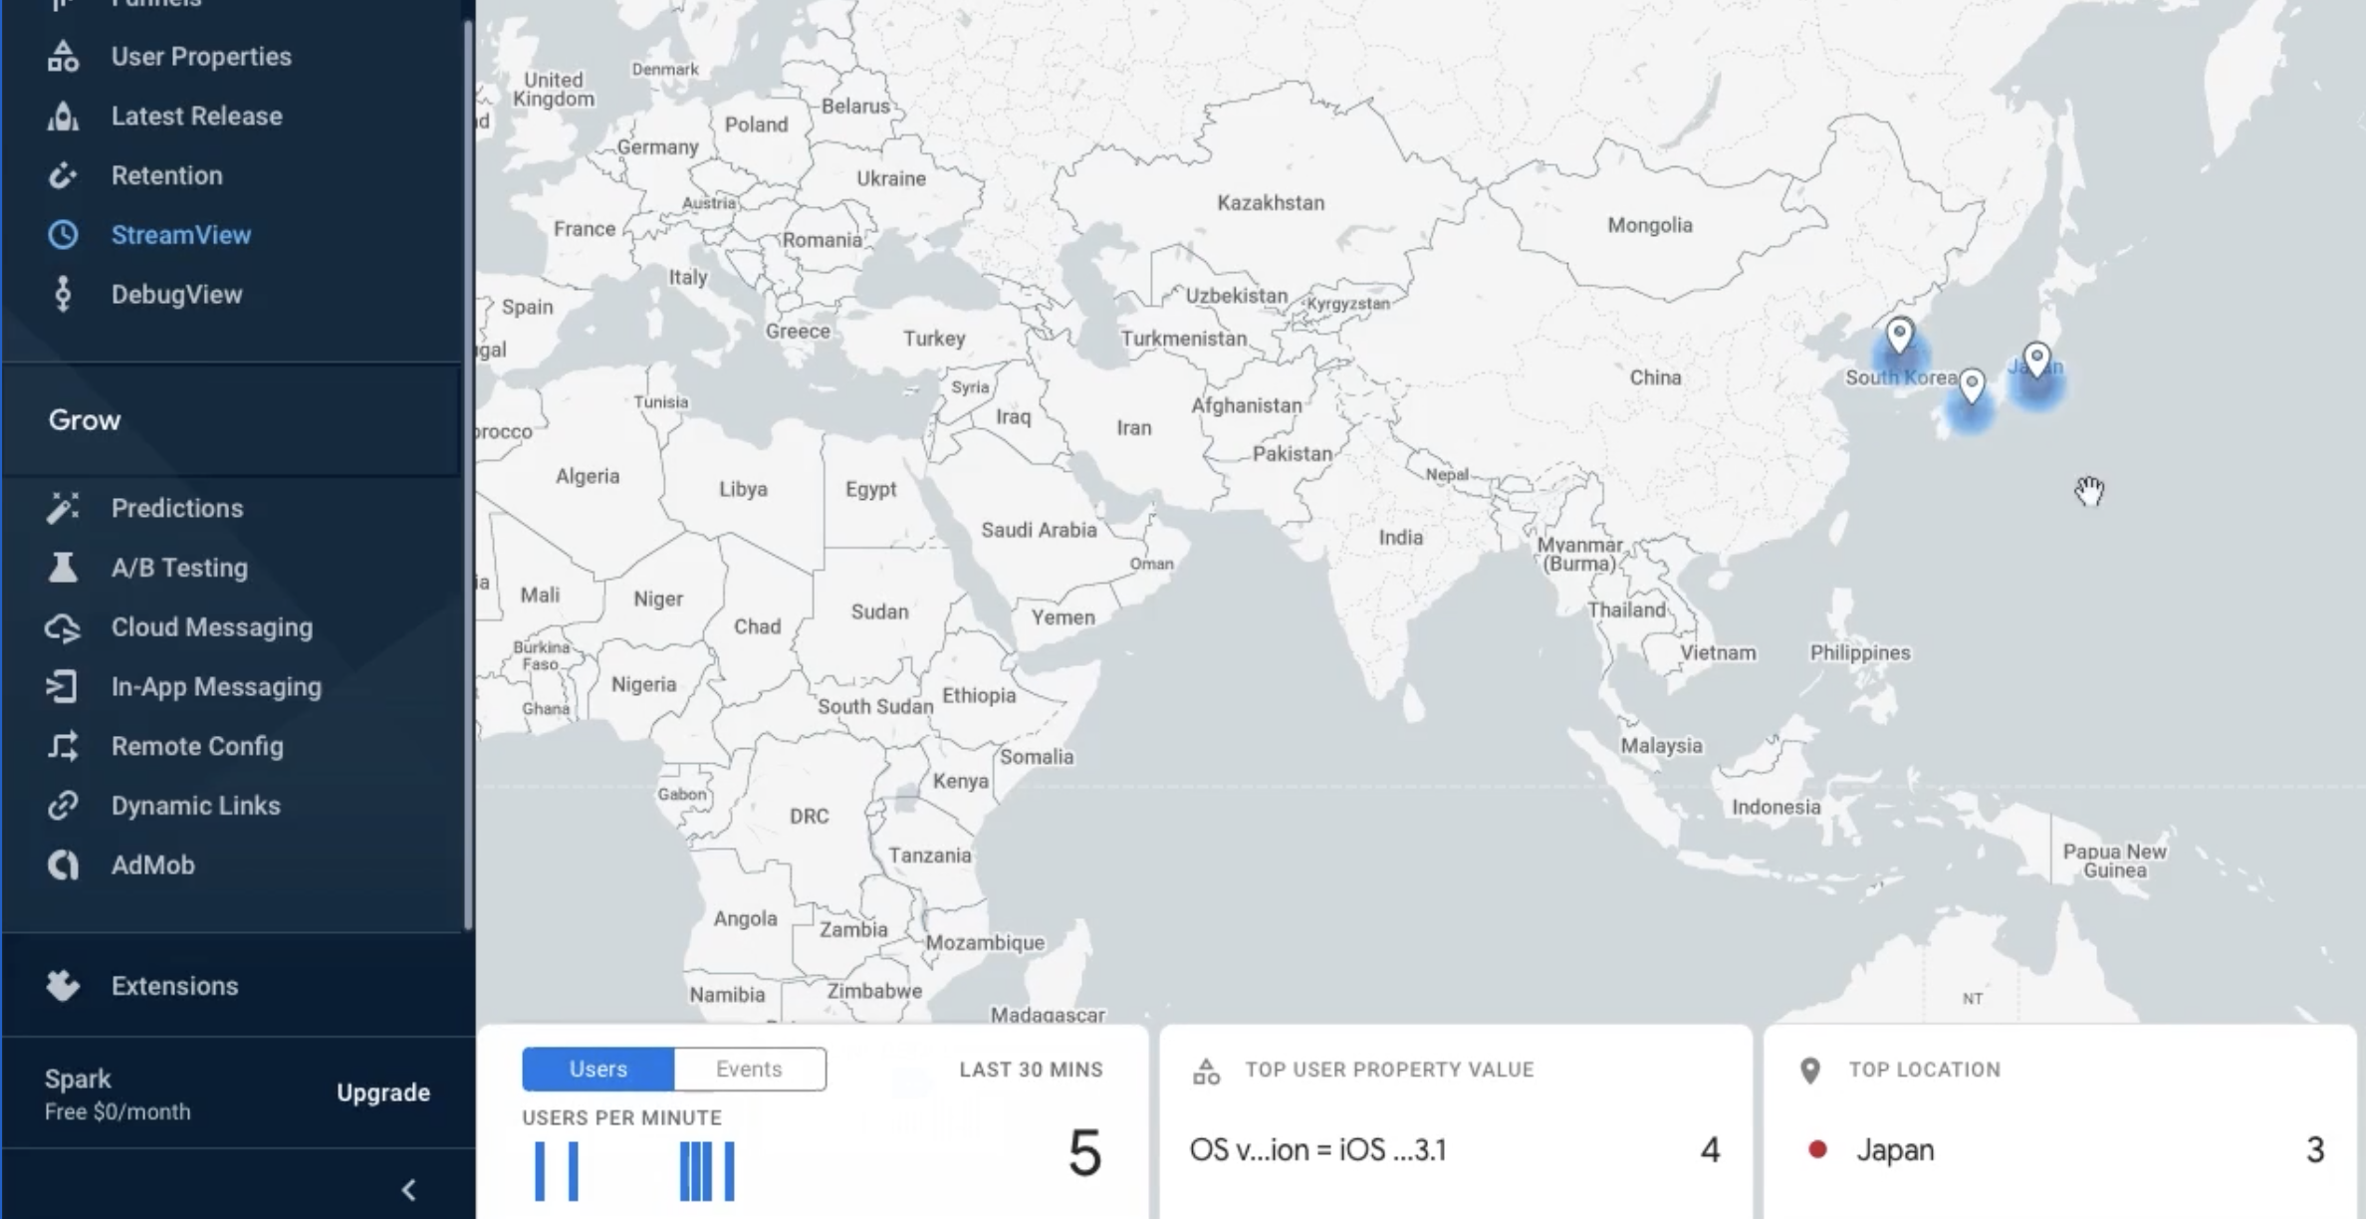Click the map pin over Japan's main island
Image resolution: width=2366 pixels, height=1219 pixels.
2037,360
